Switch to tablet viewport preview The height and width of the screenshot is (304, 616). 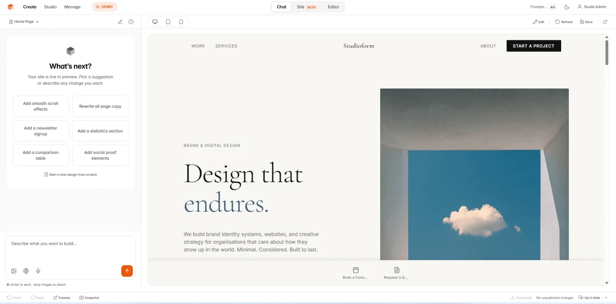tap(168, 22)
